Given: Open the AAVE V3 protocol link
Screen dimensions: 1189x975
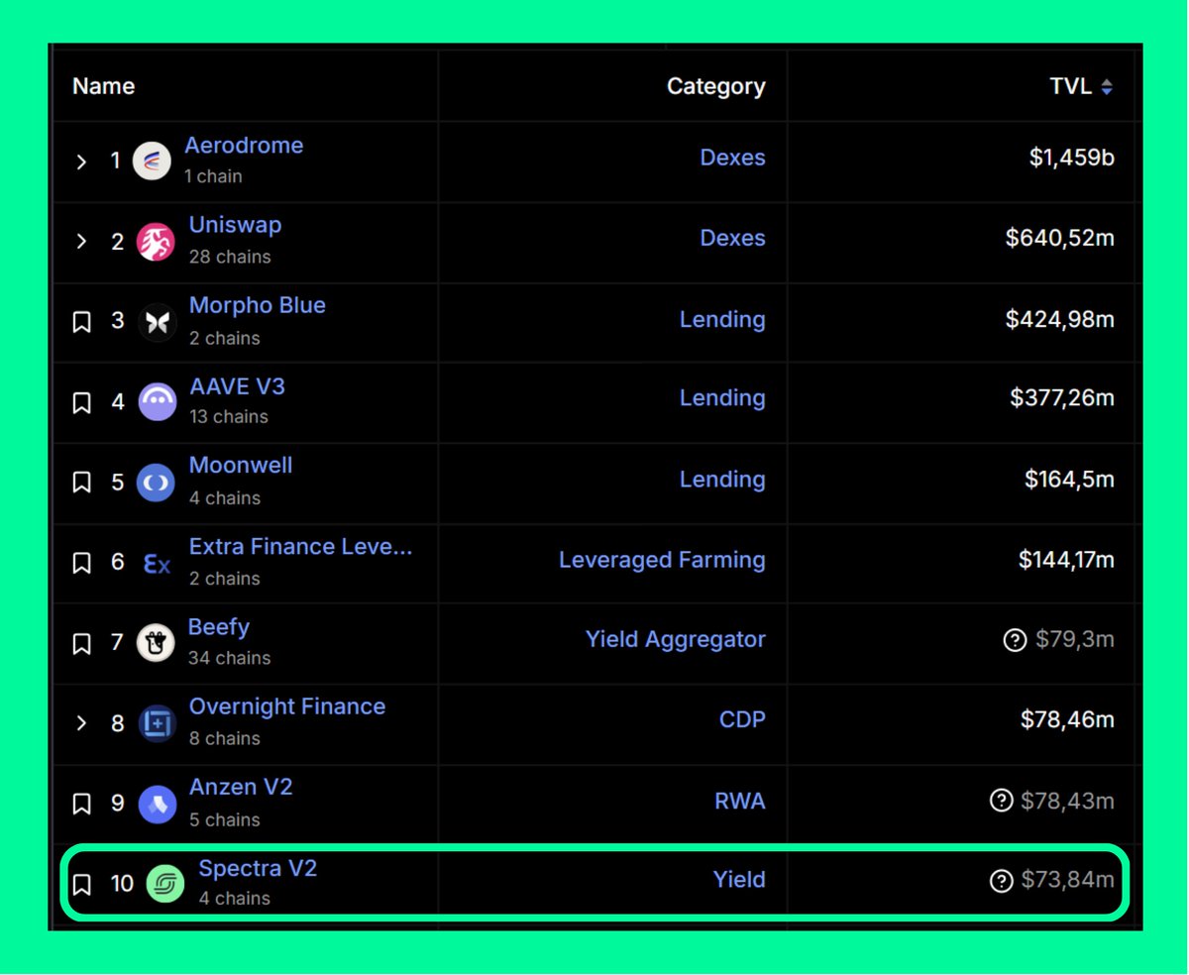Looking at the screenshot, I should (x=237, y=385).
